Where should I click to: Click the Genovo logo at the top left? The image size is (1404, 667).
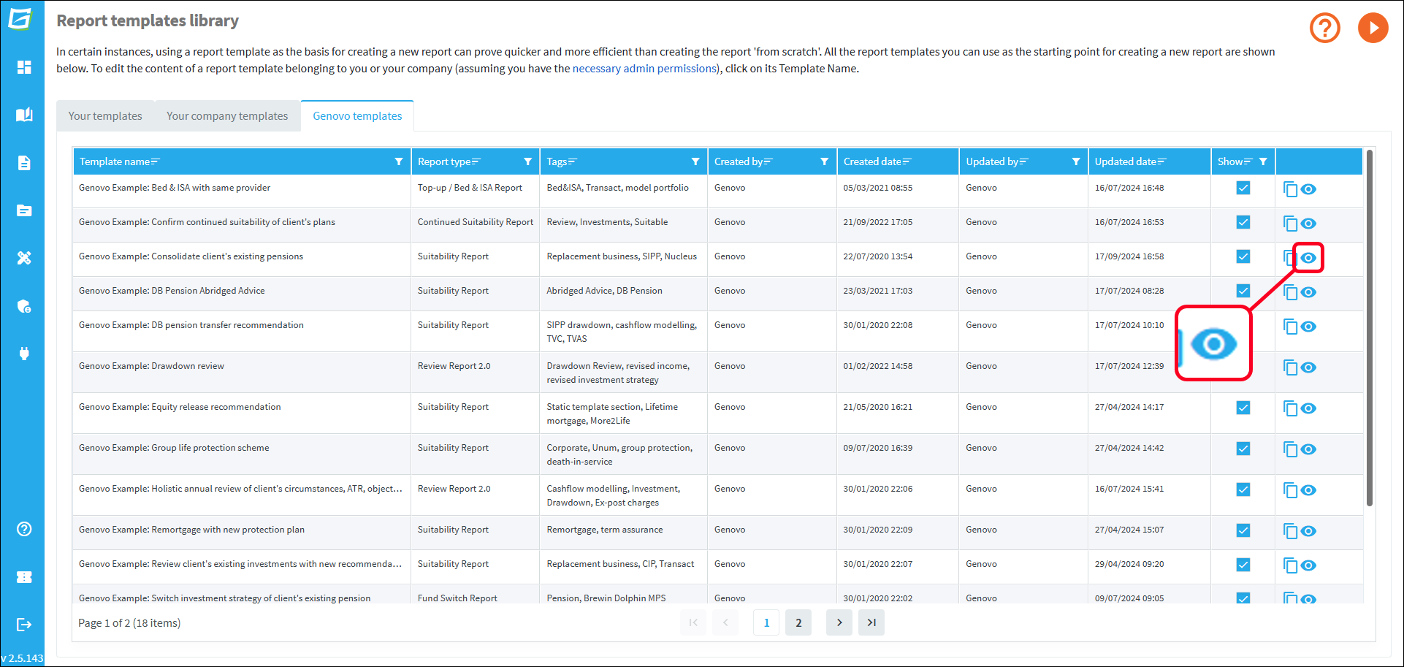20,18
